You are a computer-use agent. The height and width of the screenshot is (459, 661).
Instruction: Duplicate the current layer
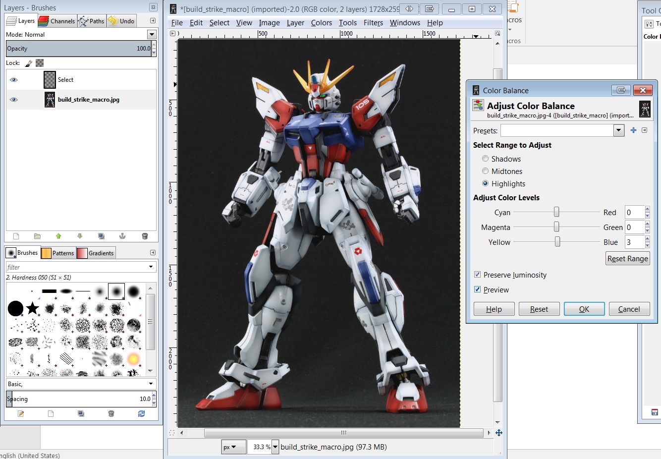101,236
